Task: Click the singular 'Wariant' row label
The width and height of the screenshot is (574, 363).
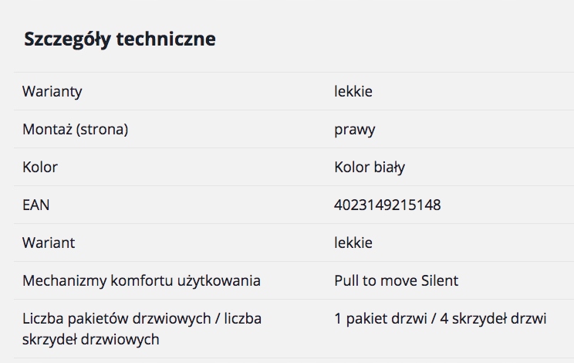Action: [49, 243]
